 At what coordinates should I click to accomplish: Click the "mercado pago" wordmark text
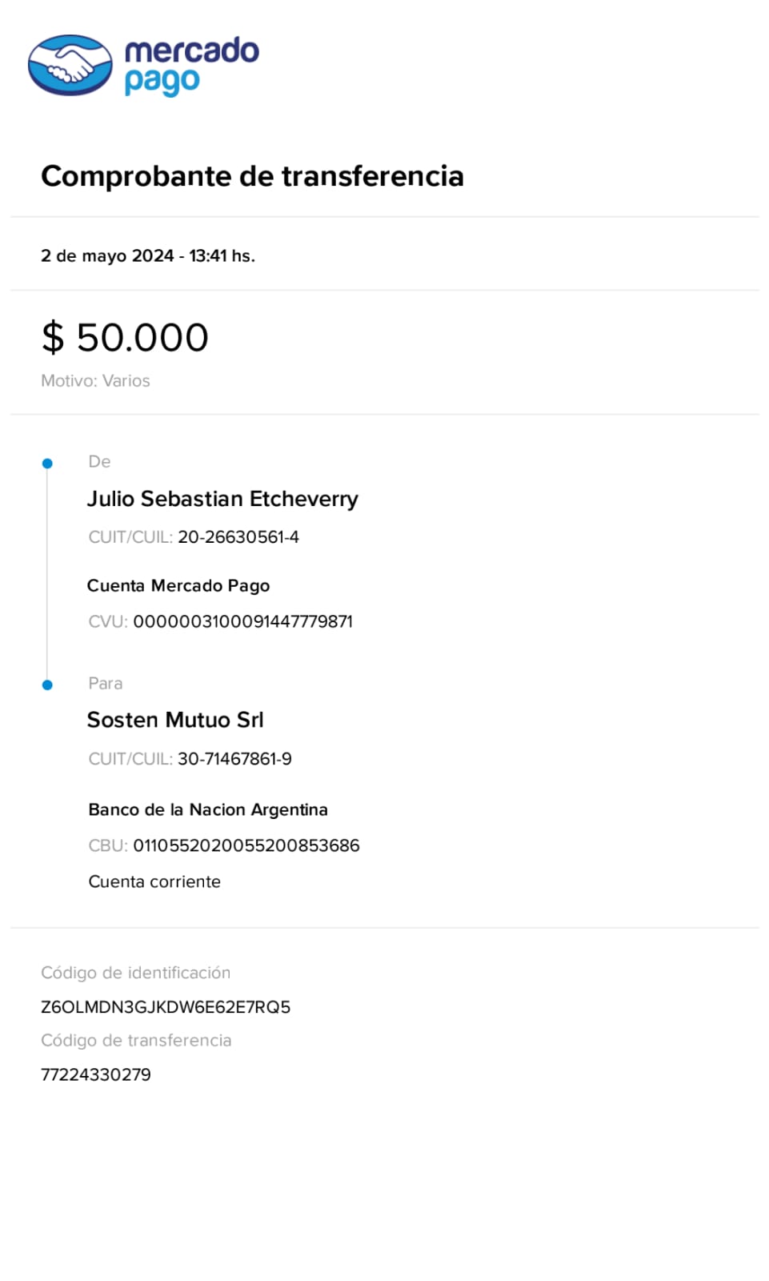point(191,66)
